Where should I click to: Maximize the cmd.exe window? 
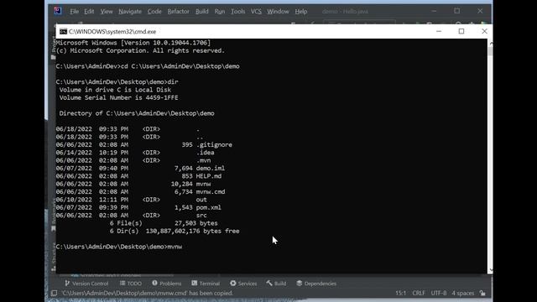point(461,31)
